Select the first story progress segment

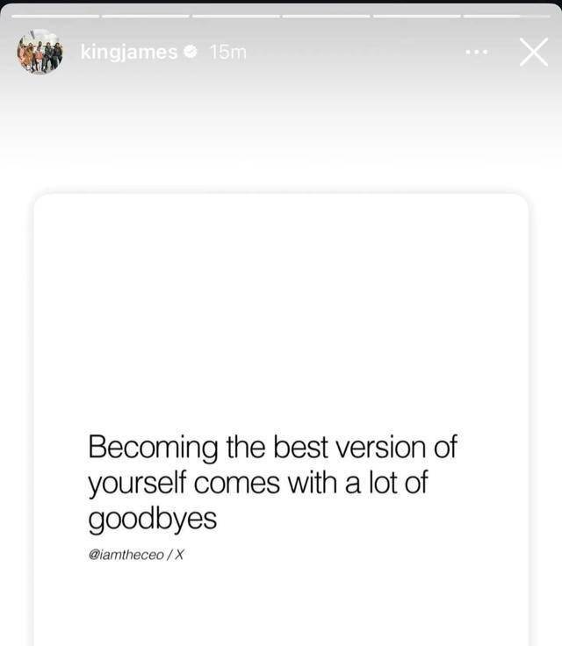(55, 16)
